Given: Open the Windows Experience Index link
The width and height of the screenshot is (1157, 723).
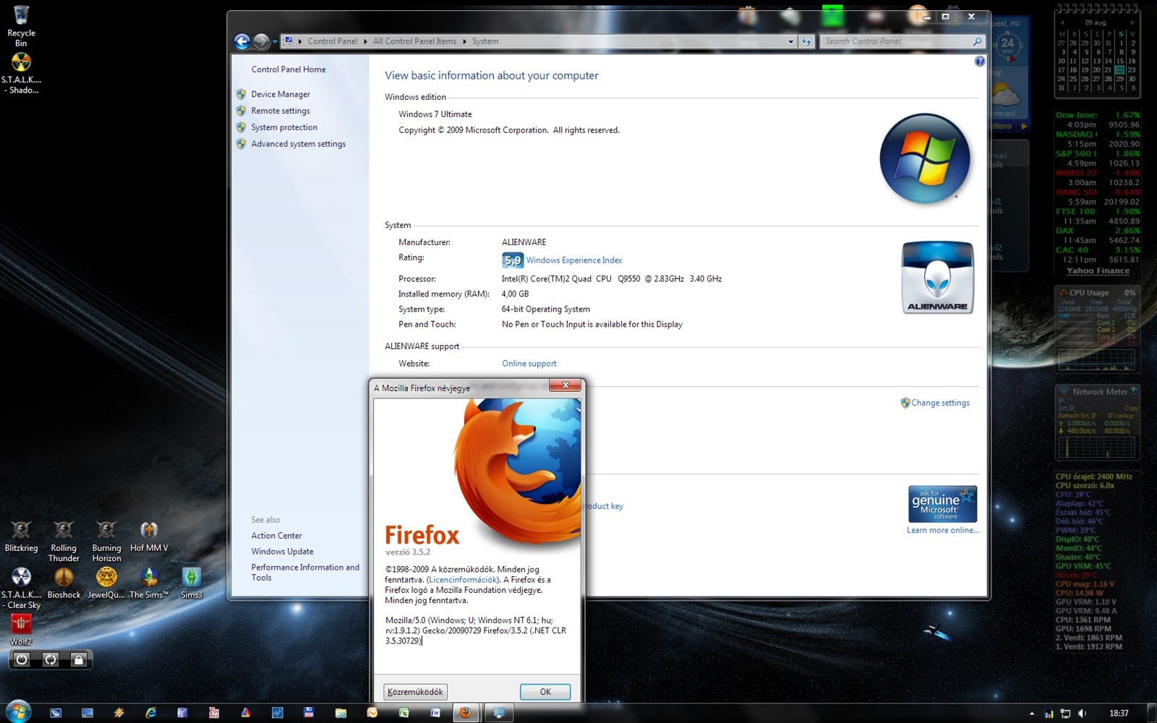Looking at the screenshot, I should click(574, 260).
